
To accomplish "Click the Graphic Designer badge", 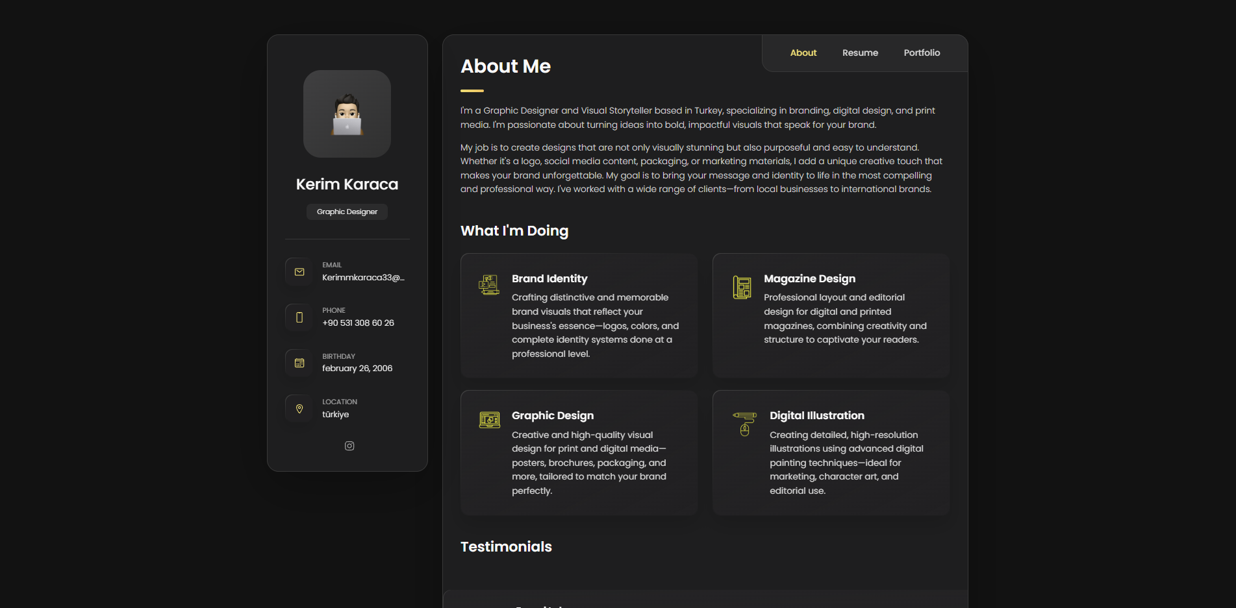I will (x=347, y=212).
